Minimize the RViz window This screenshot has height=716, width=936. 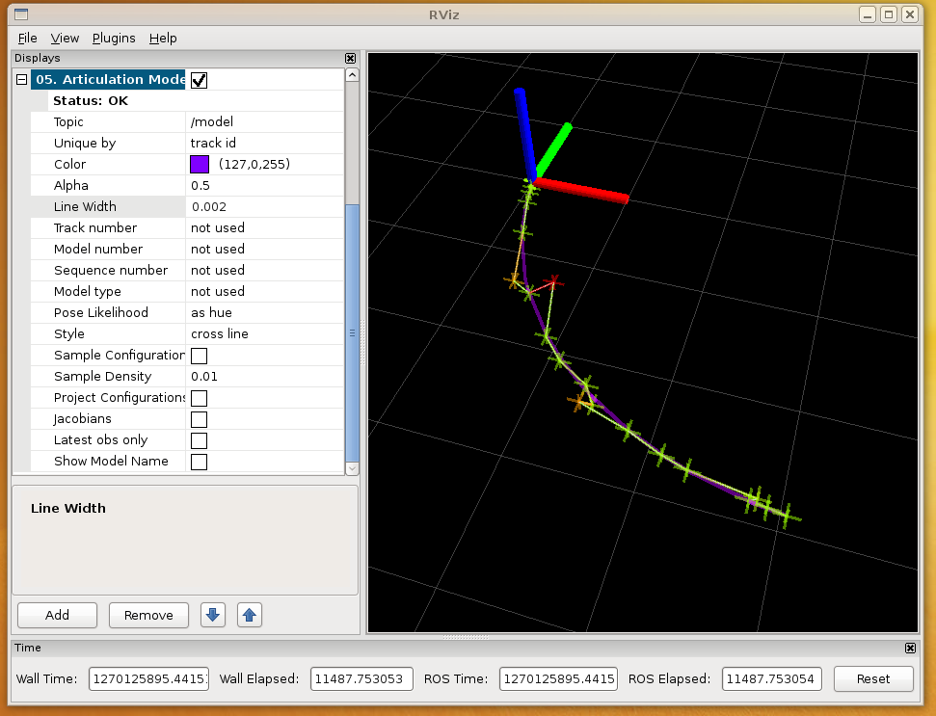pyautogui.click(x=868, y=14)
